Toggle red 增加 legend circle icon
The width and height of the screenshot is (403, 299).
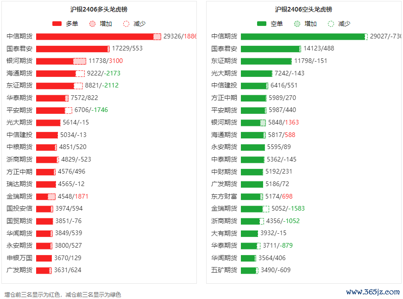(92, 24)
